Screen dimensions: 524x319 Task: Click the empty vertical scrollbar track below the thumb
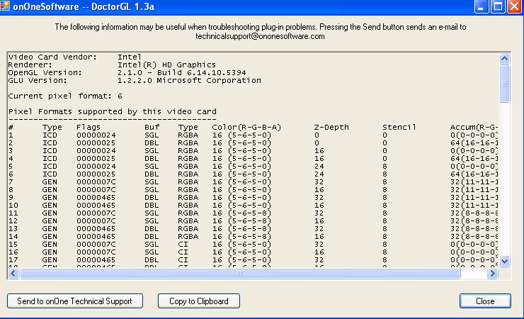(x=505, y=184)
